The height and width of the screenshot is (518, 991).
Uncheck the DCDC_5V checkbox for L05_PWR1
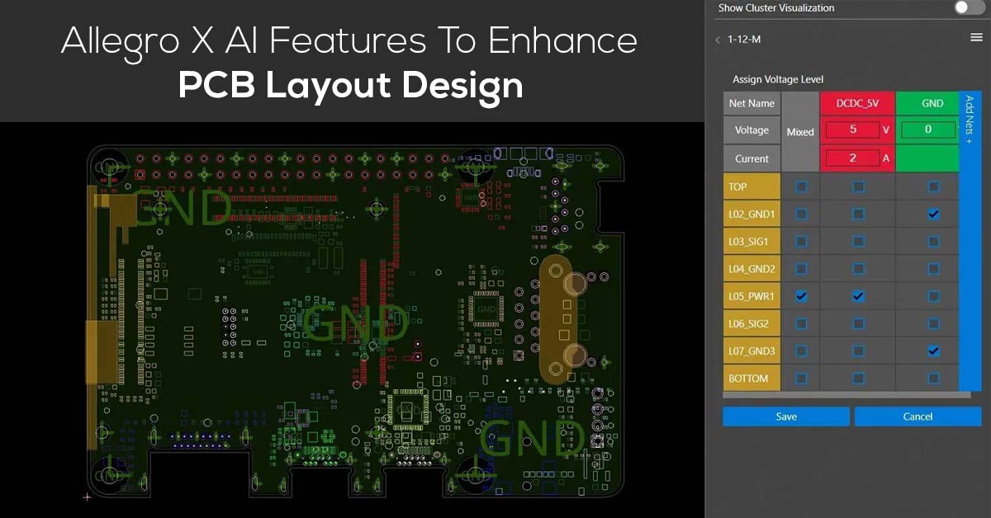coord(857,295)
